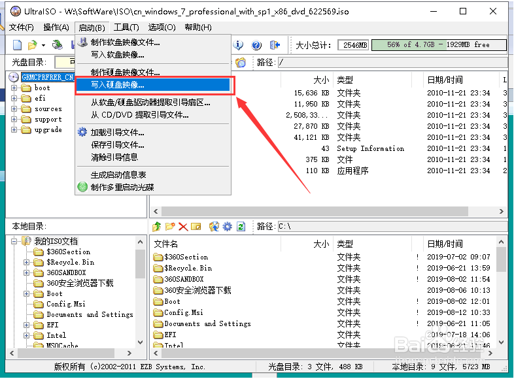Expand the boot folder in disc tree
Viewport: 514px width, 379px height.
click(14, 88)
